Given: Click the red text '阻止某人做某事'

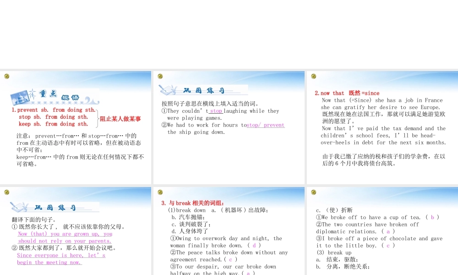Looking at the screenshot, I should tap(120, 119).
